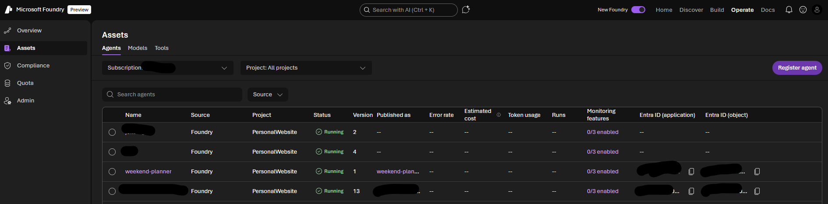Click the Entra ID (object) column header
This screenshot has width=828, height=204.
726,115
